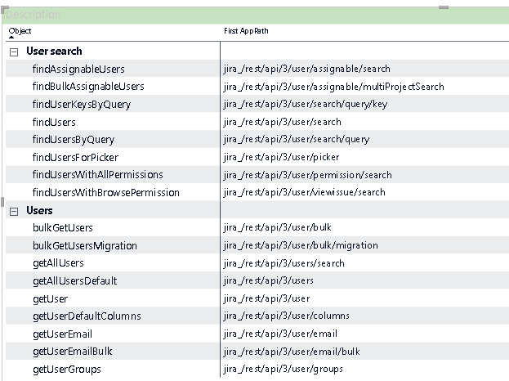Screen dimensions: 509x381
Task: Select the getUserEmail object
Action: (62, 334)
